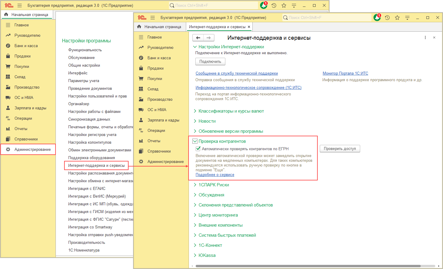Screen dimensions: 443x269
Task: Expand Центр мониторинга section
Action: coord(195,215)
